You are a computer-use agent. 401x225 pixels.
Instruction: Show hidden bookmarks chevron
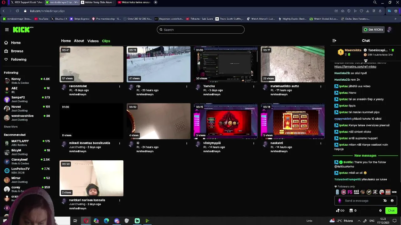click(x=396, y=19)
